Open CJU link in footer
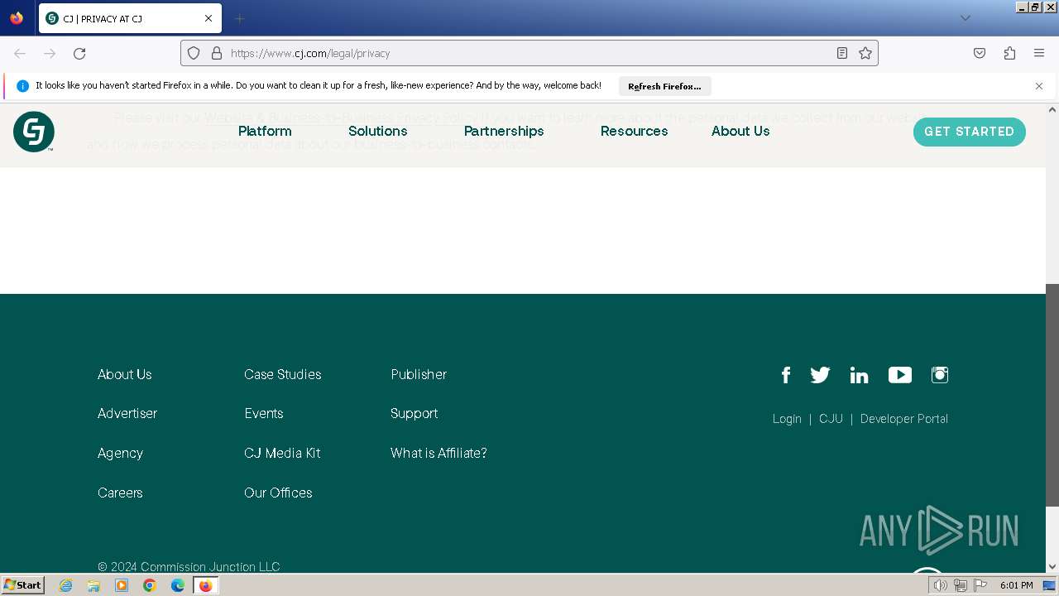This screenshot has width=1059, height=596. pos(831,419)
